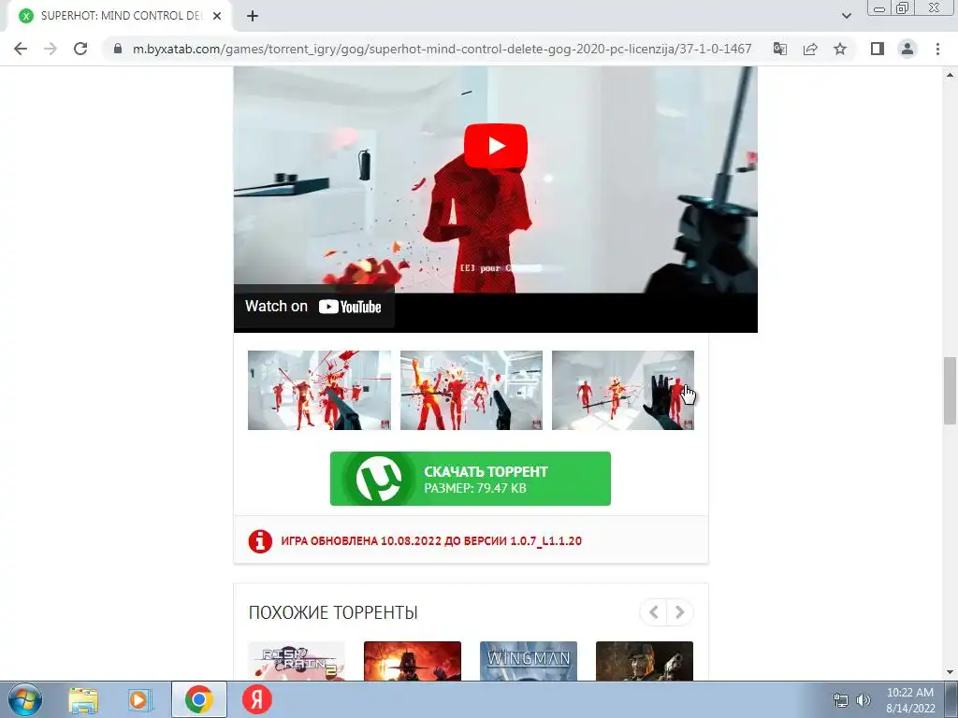Reload the current page
Viewport: 958px width, 718px height.
(x=80, y=49)
